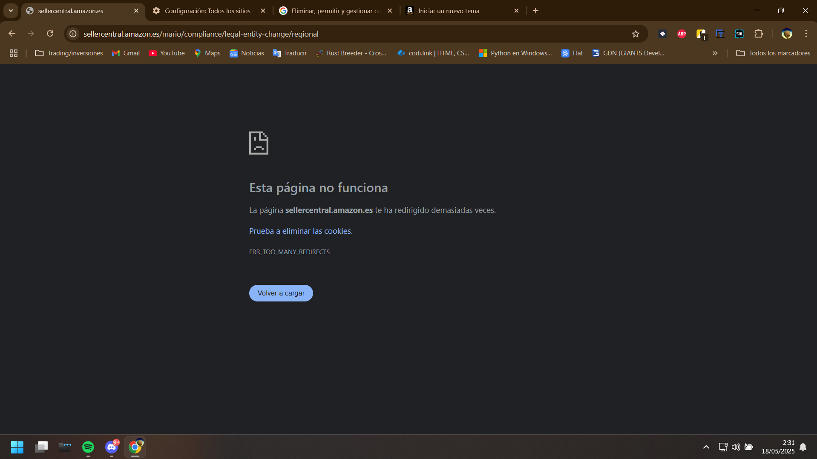Open the YouTube bookmark
817x459 pixels.
167,53
